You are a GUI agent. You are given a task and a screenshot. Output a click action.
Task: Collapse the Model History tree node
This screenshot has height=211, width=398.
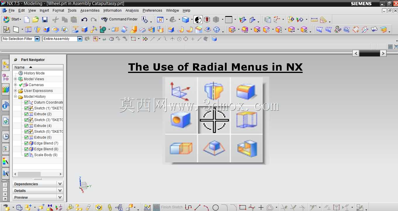[15, 97]
